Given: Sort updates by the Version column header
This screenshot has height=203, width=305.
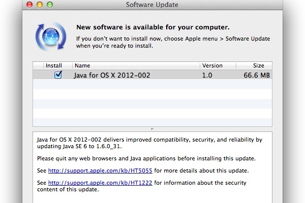Looking at the screenshot, I should pos(218,65).
